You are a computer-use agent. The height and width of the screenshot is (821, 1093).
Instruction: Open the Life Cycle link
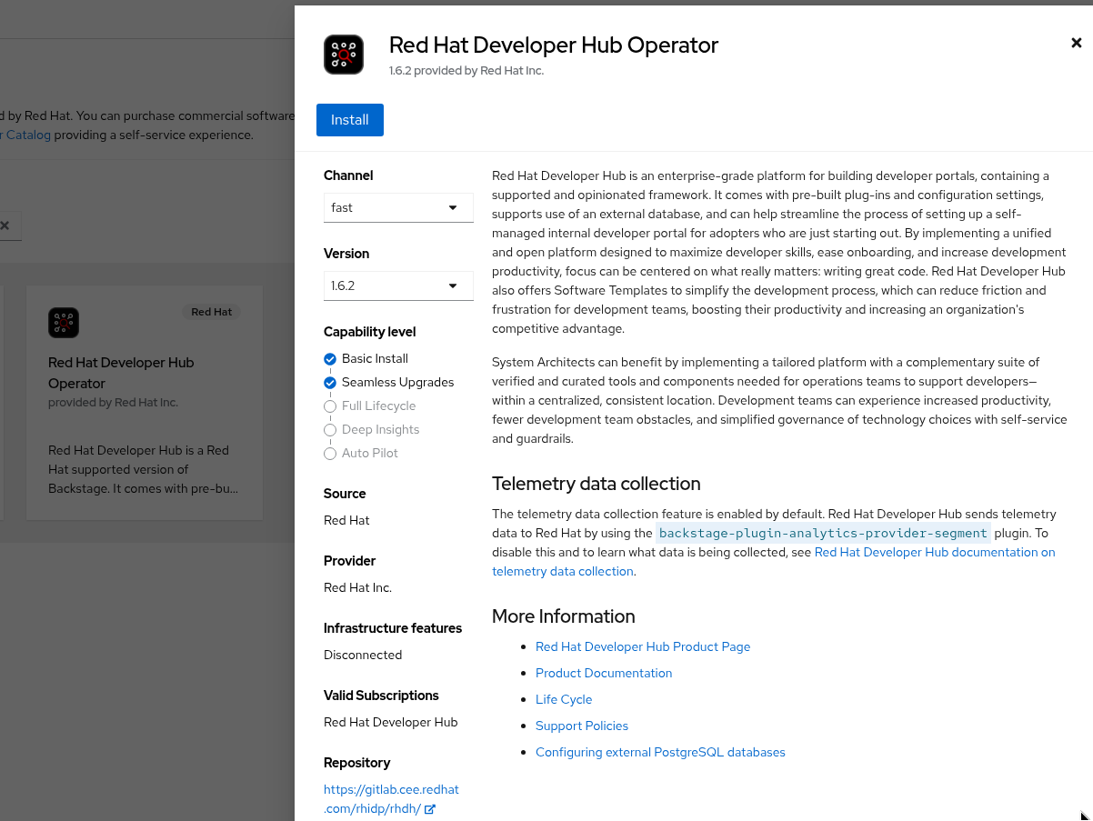click(564, 699)
